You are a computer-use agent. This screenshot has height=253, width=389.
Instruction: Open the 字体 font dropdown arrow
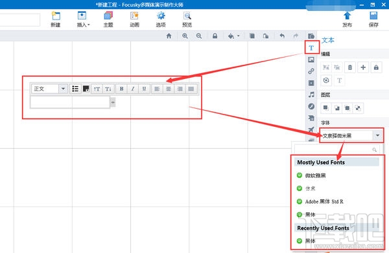click(x=377, y=135)
